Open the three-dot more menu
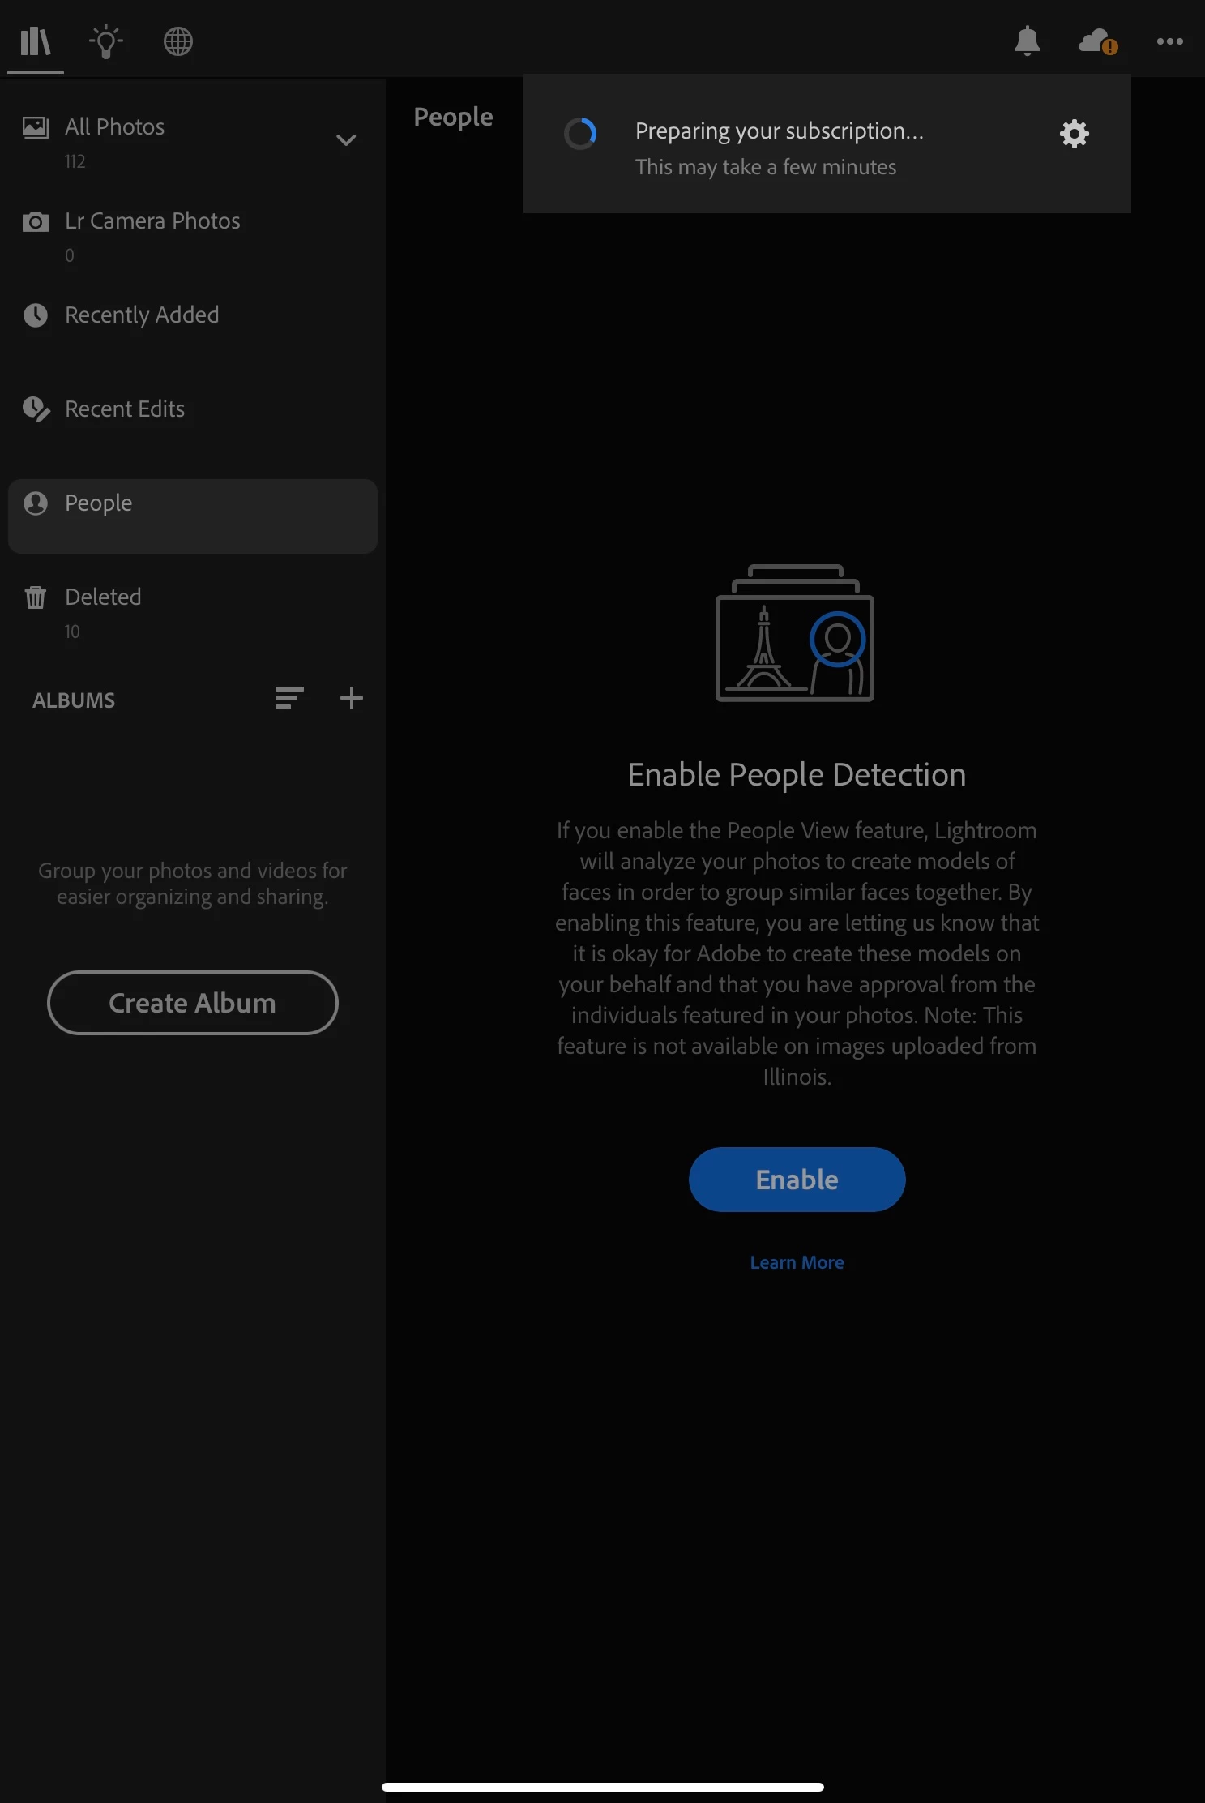Screen dimensions: 1205x1803 coord(1170,41)
